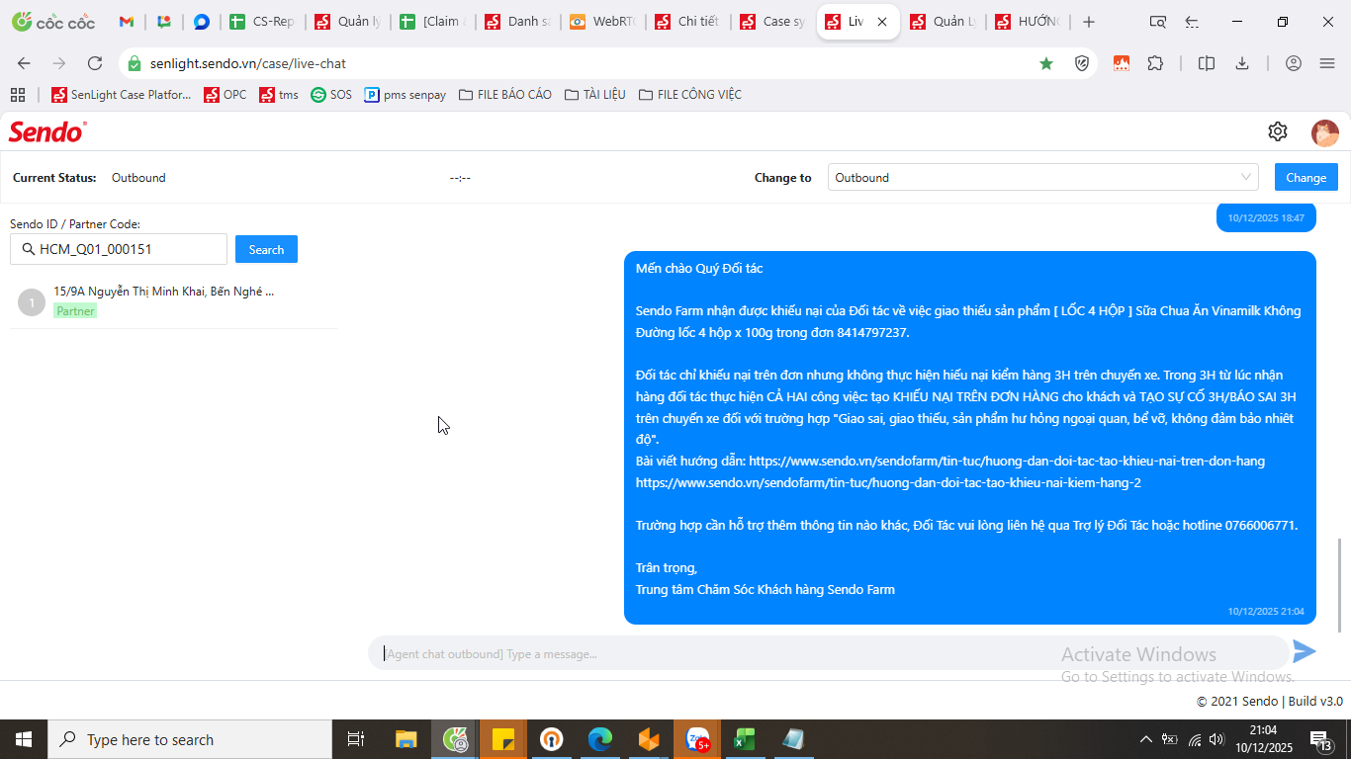Open the Change to status dropdown
This screenshot has height=759, width=1351.
[x=1042, y=178]
